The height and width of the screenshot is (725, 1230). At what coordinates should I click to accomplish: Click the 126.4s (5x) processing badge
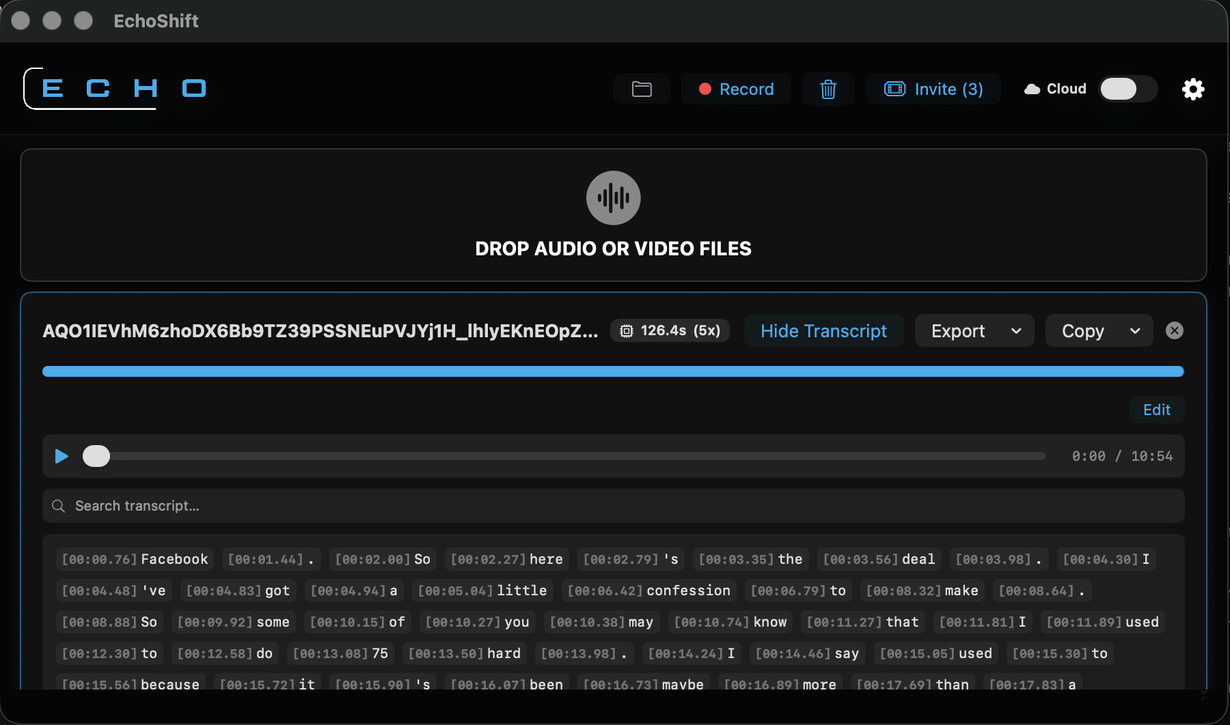[670, 330]
